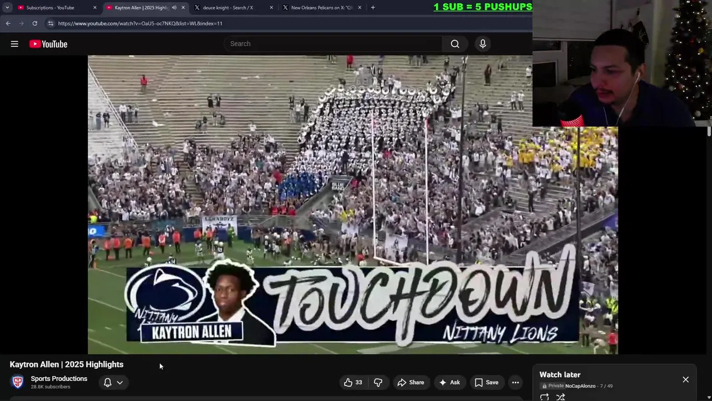Viewport: 712px width, 401px height.
Task: Share the Kaytron Allen video
Action: pos(411,382)
